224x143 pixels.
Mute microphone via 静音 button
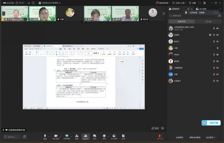[45, 137]
